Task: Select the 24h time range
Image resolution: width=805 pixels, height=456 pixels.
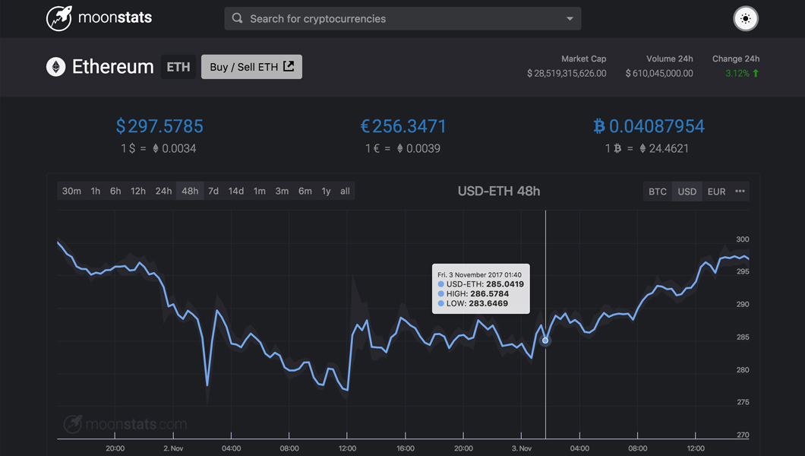Action: coord(164,191)
